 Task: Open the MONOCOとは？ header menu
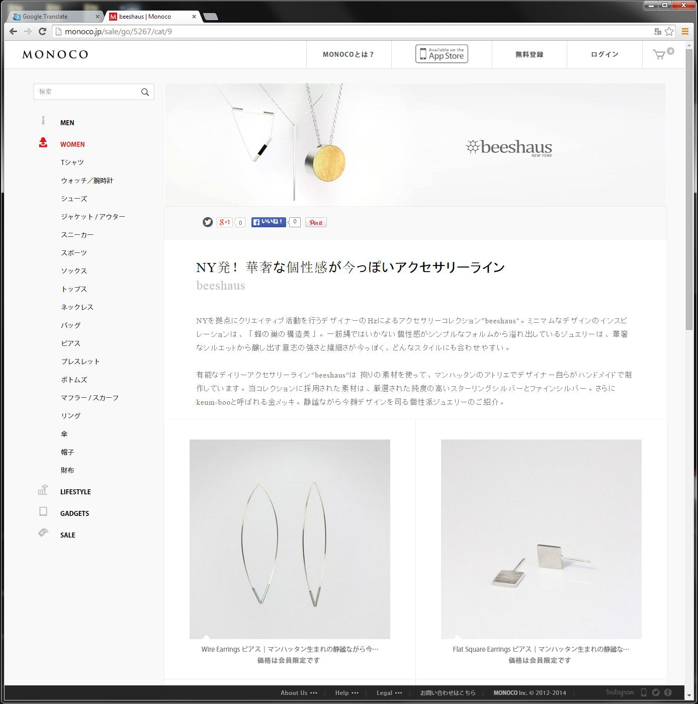point(348,54)
